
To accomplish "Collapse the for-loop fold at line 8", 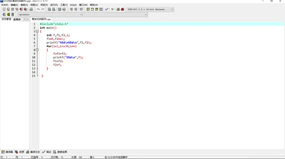I will click(x=37, y=50).
